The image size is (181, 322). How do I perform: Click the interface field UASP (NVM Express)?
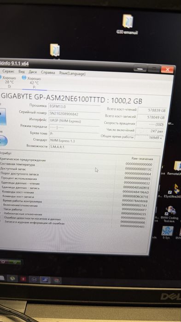click(x=74, y=121)
